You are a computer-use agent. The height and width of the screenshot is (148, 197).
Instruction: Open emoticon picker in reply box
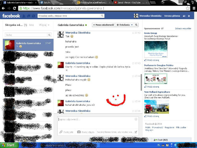(x=136, y=119)
